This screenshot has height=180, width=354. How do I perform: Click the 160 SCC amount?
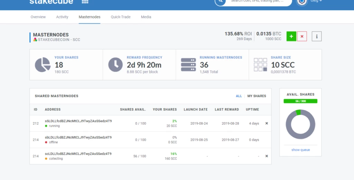[x=171, y=159]
